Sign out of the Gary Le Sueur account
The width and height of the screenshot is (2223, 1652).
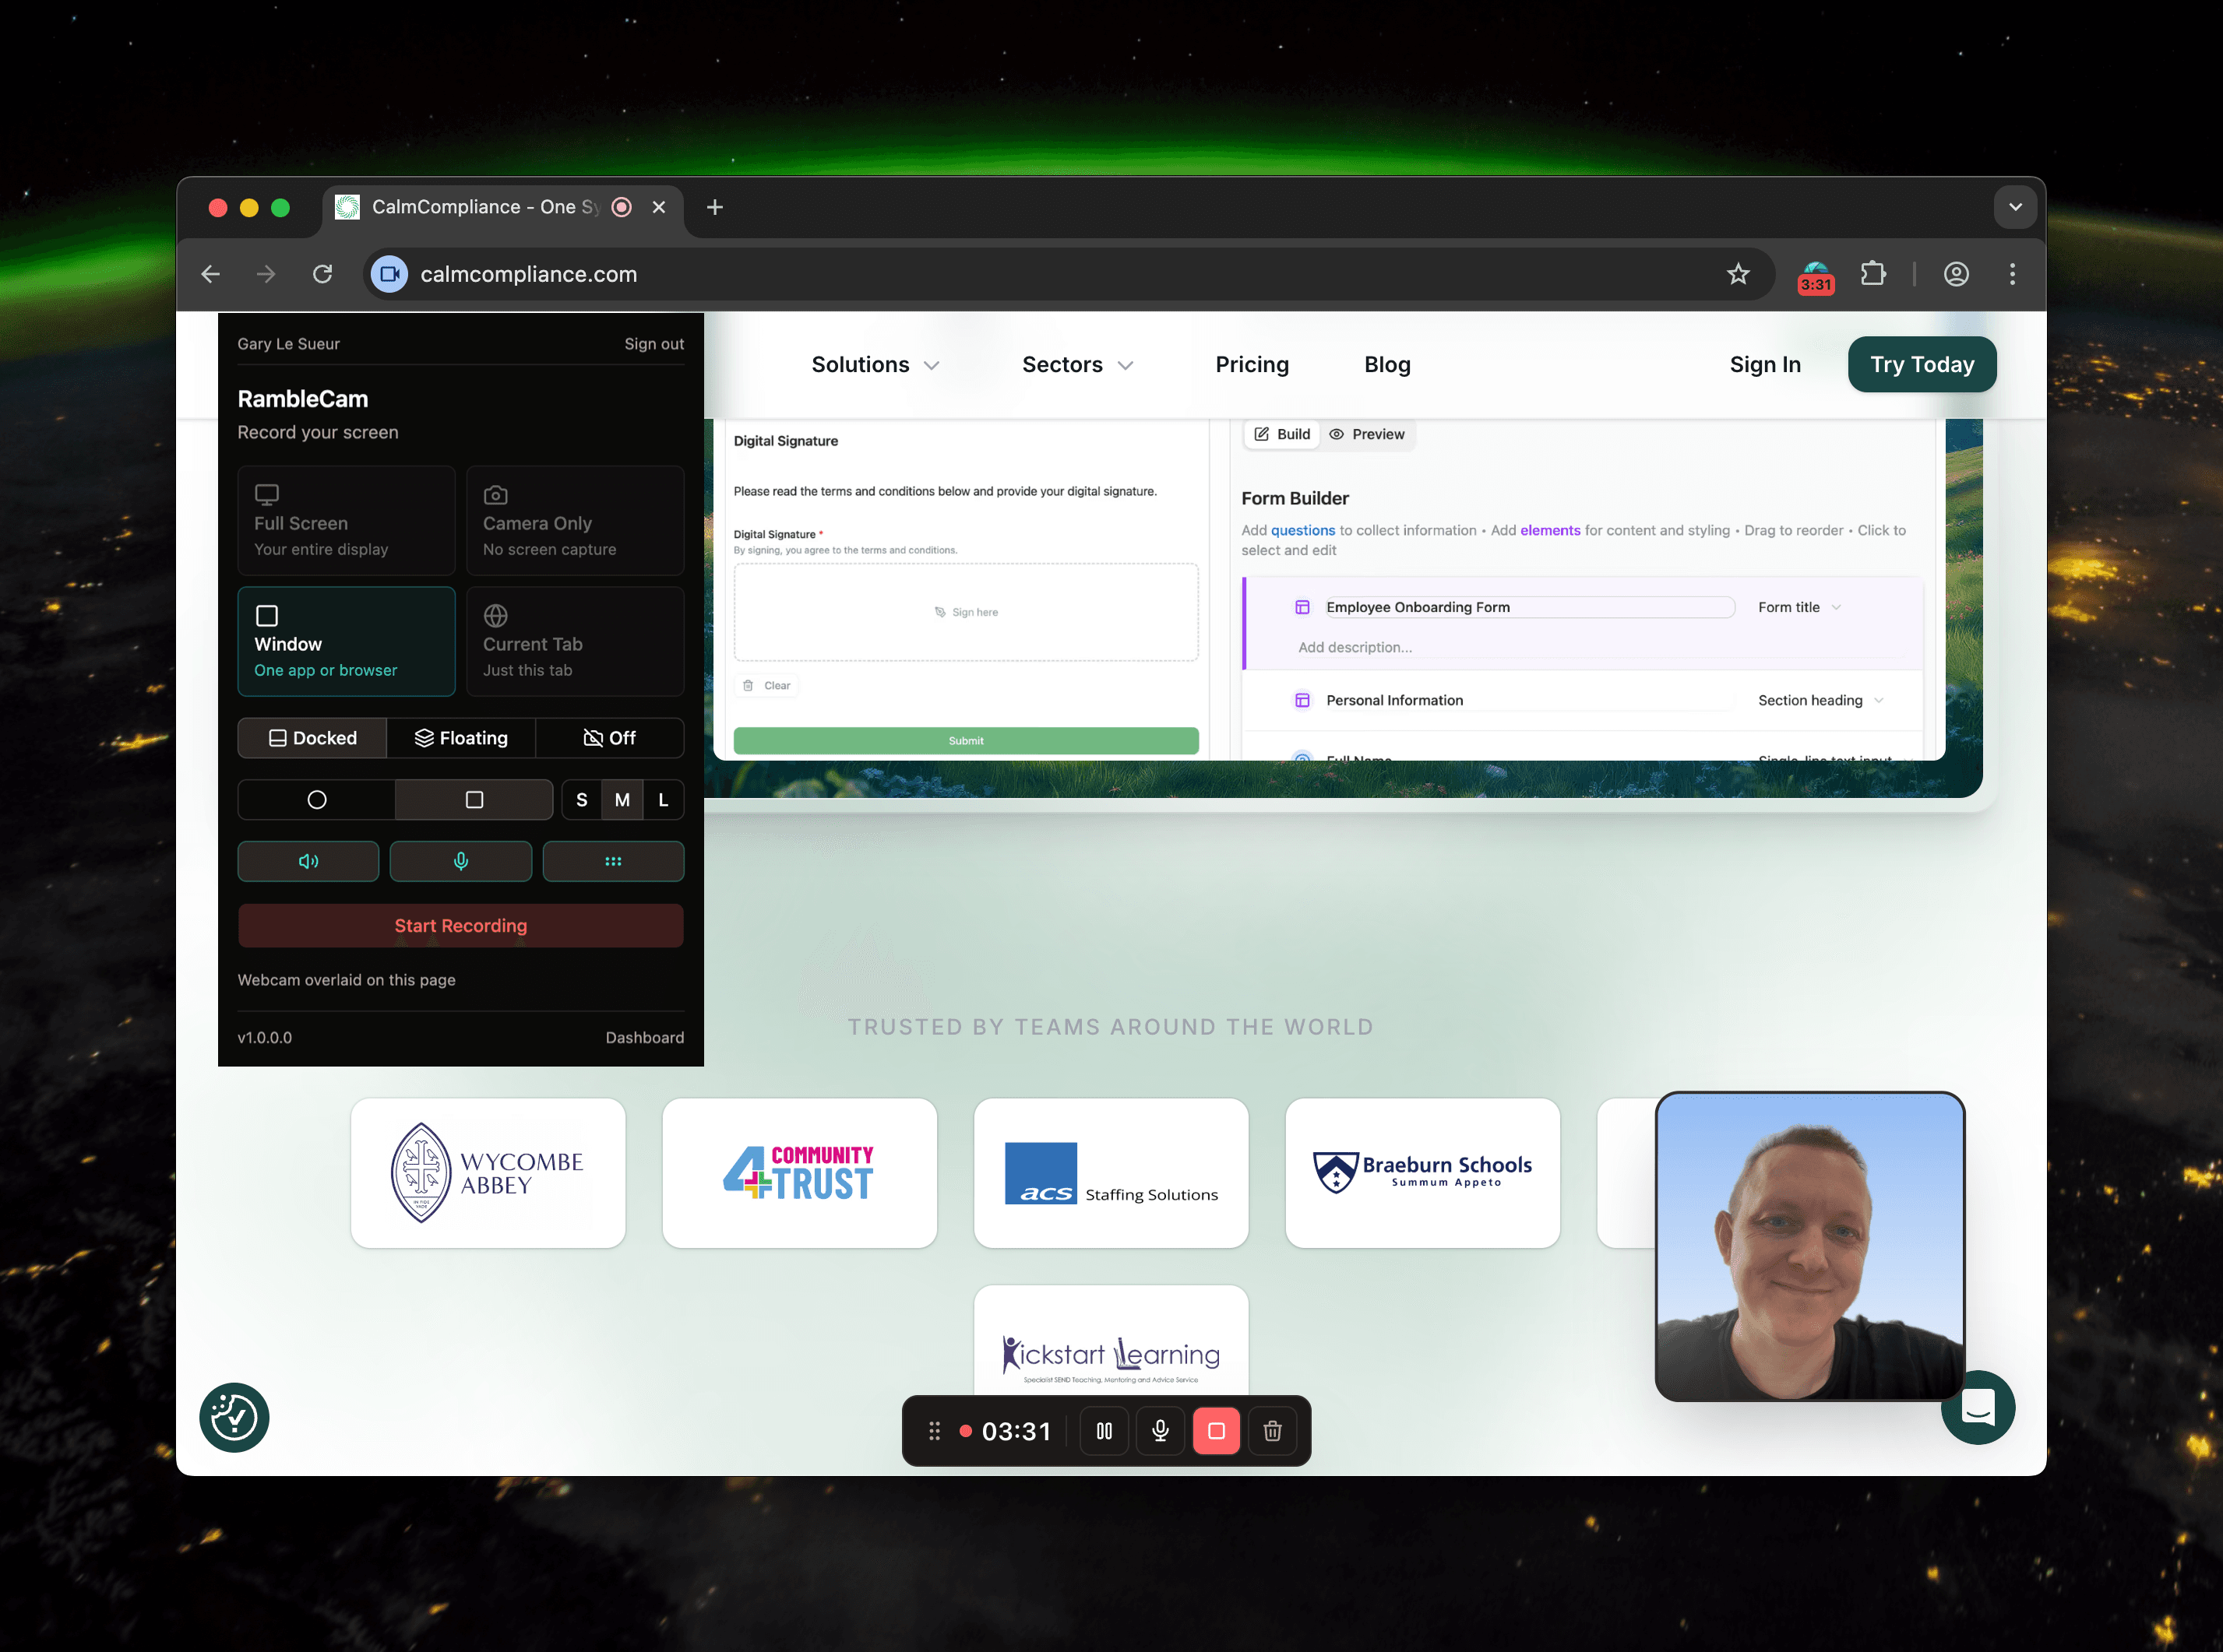(654, 343)
